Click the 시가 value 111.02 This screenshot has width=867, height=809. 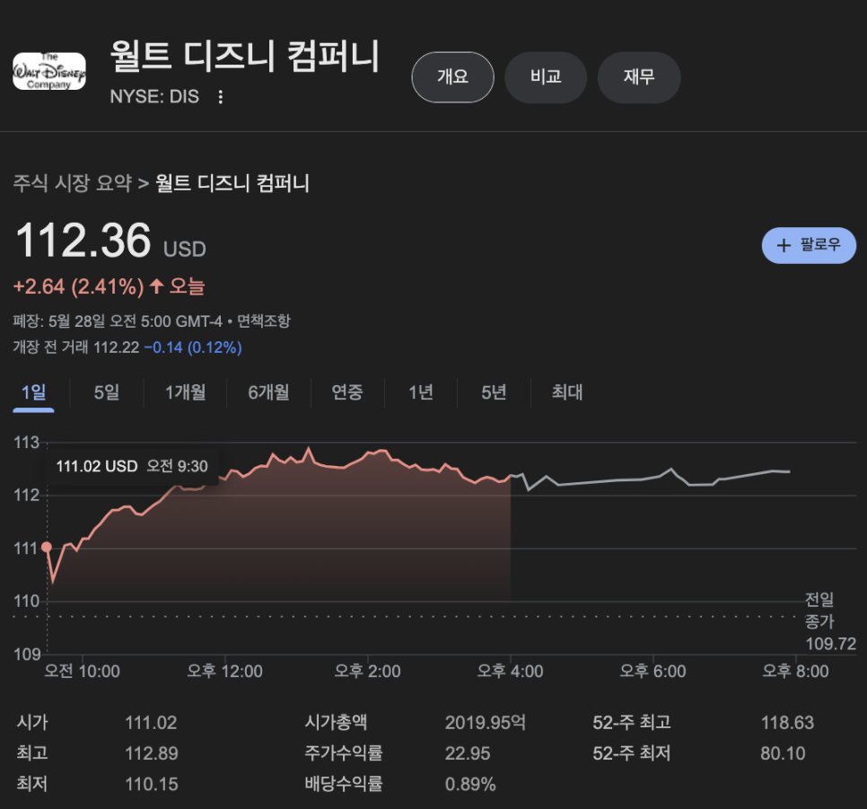pyautogui.click(x=151, y=723)
